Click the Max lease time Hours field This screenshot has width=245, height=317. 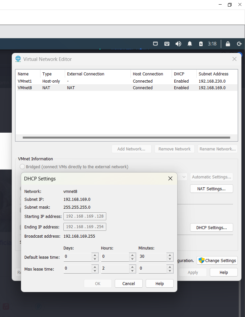(x=115, y=269)
